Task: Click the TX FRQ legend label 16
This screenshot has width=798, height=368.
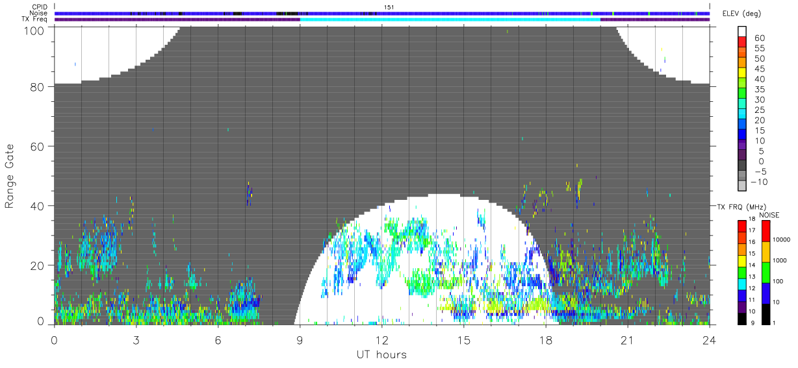Action: point(752,242)
